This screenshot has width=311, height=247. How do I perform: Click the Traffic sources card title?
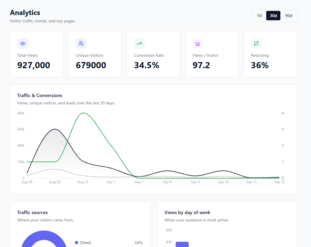(32, 213)
